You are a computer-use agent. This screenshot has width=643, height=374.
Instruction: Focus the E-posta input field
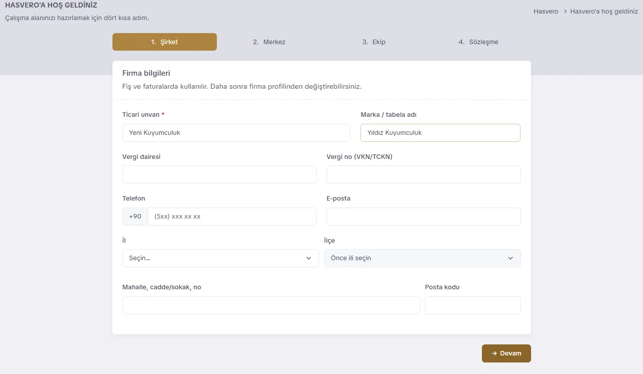[x=424, y=217]
